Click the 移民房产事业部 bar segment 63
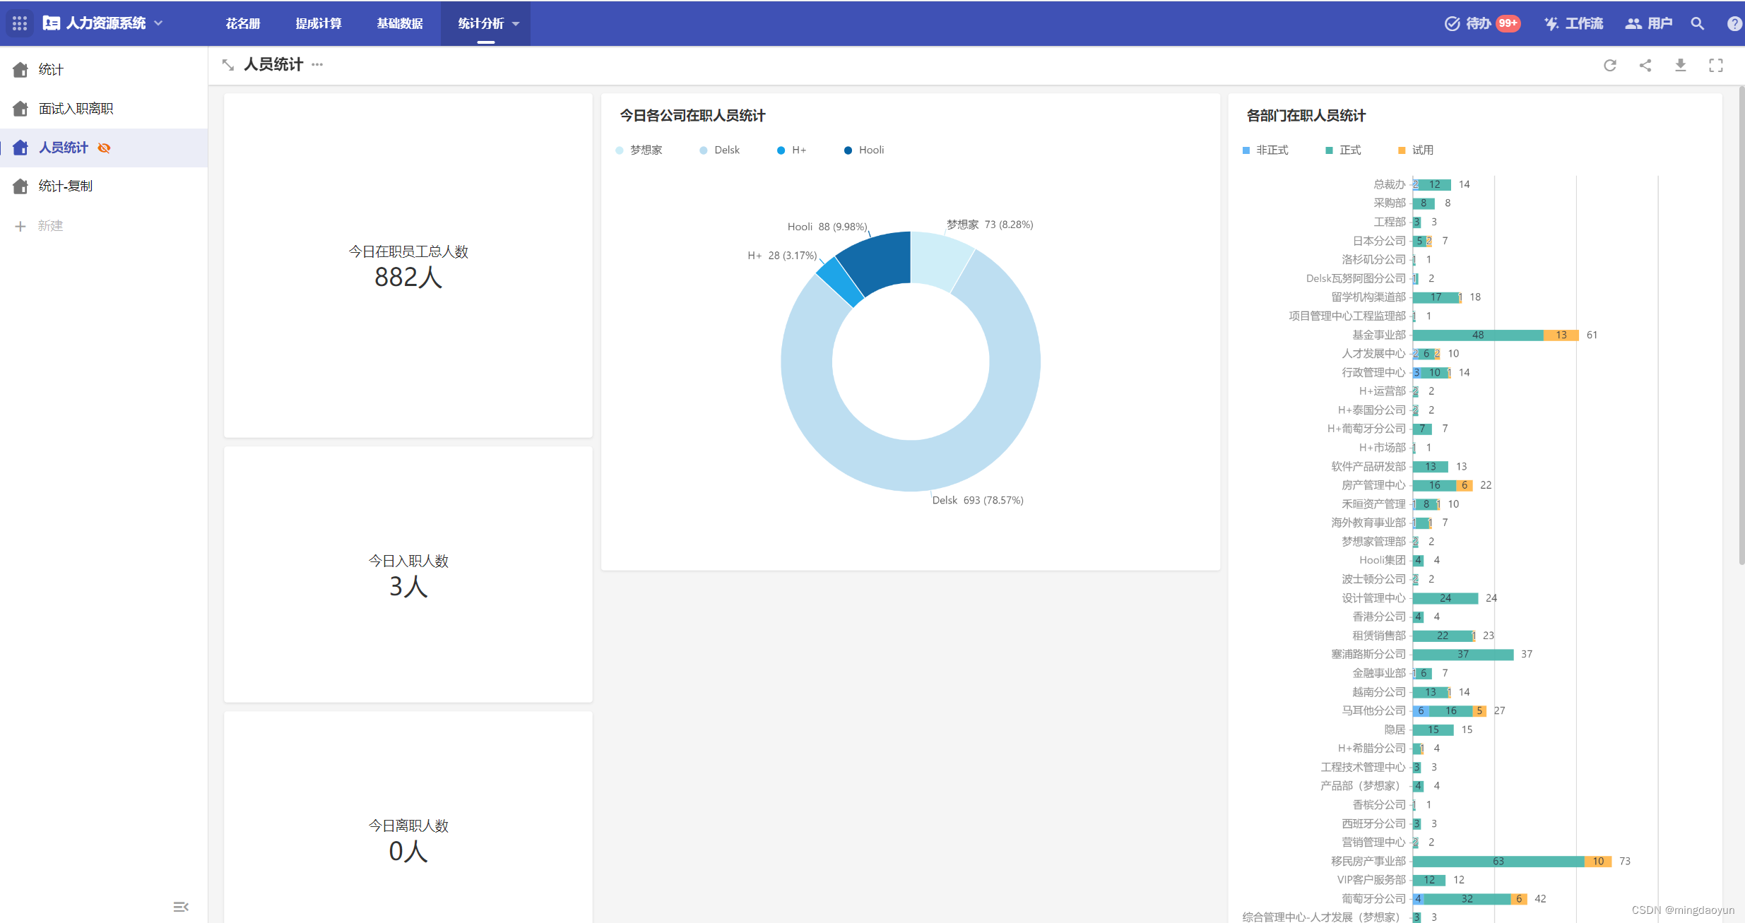 tap(1498, 861)
